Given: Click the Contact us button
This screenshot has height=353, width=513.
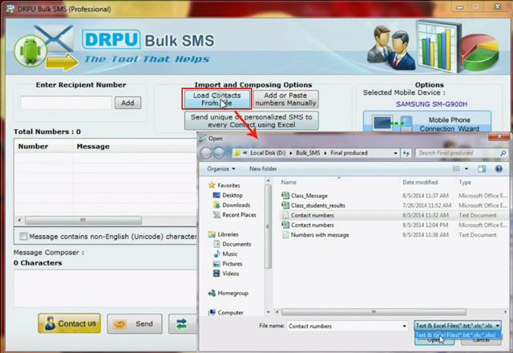Looking at the screenshot, I should [x=70, y=323].
